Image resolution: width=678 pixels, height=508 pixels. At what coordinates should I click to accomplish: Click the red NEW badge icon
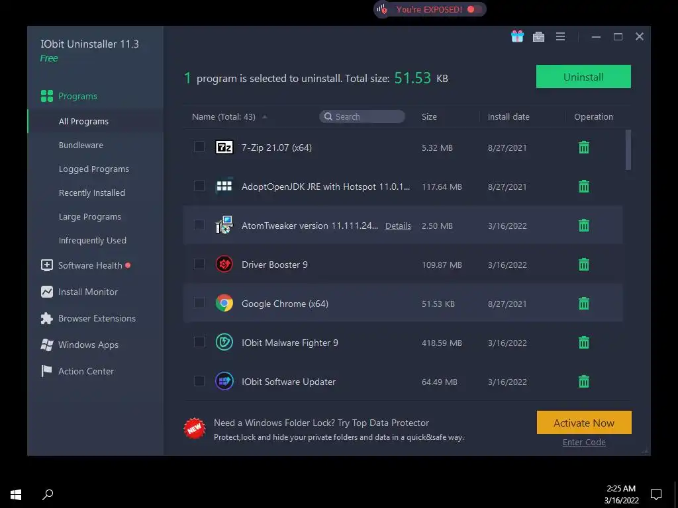pyautogui.click(x=194, y=429)
